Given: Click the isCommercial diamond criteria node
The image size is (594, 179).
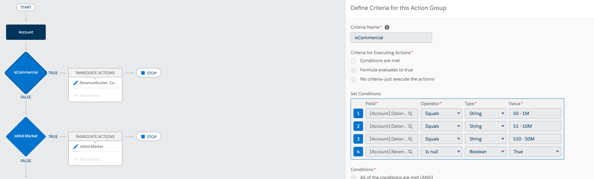Looking at the screenshot, I should (26, 73).
